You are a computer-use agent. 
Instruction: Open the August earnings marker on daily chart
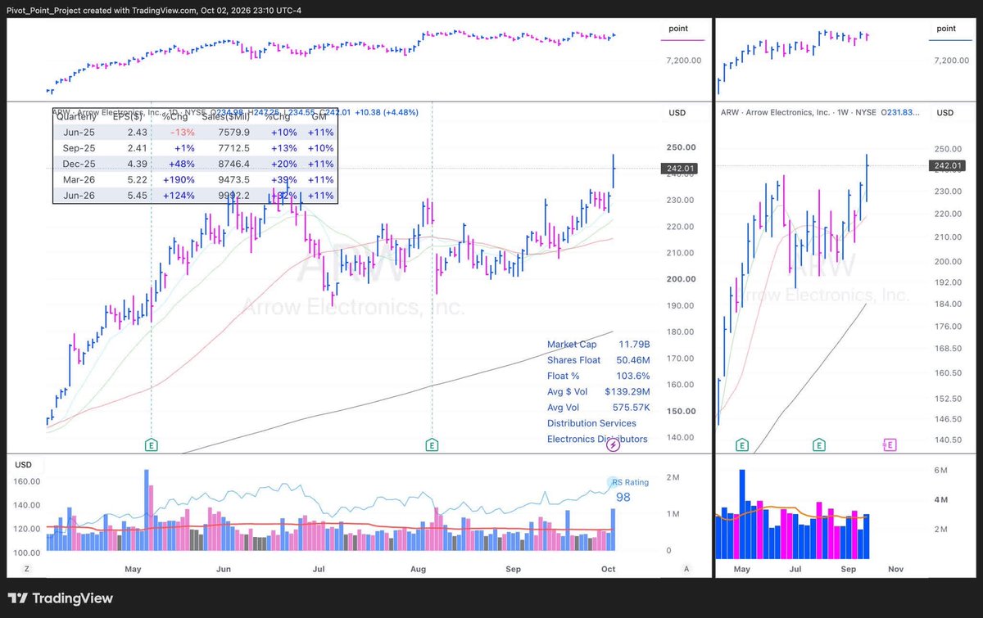[x=432, y=444]
